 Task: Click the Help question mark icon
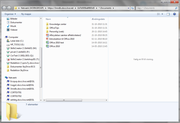tap(175, 14)
